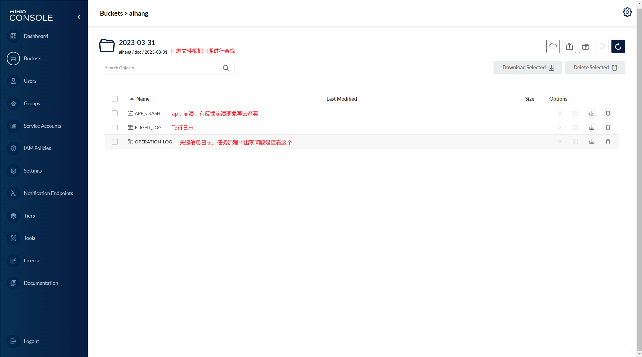Open bucket settings gear icon
The height and width of the screenshot is (357, 642).
click(627, 12)
